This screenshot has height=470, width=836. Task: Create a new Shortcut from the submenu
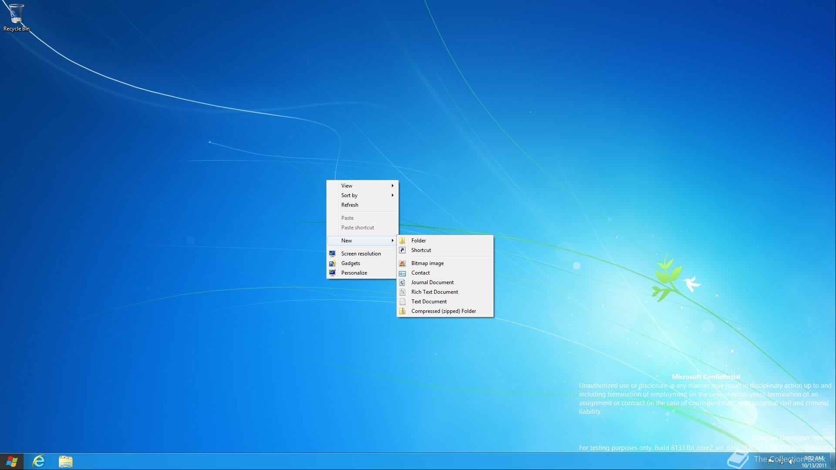445,250
